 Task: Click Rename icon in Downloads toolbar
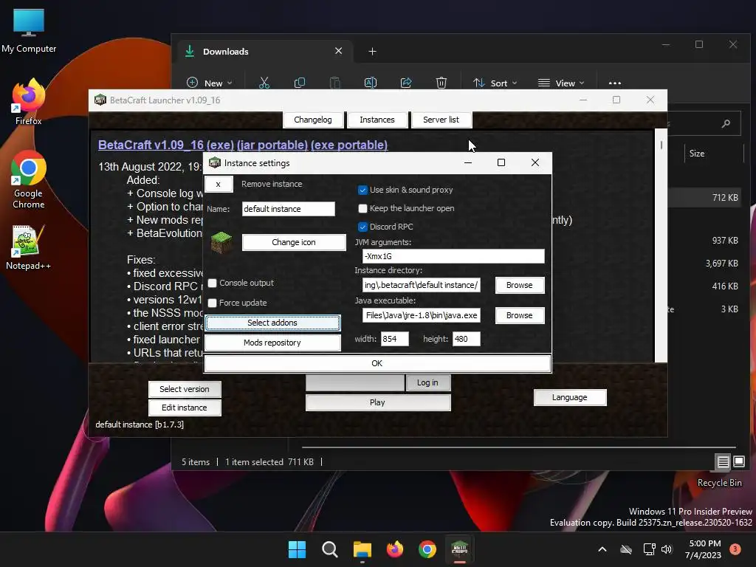click(371, 83)
